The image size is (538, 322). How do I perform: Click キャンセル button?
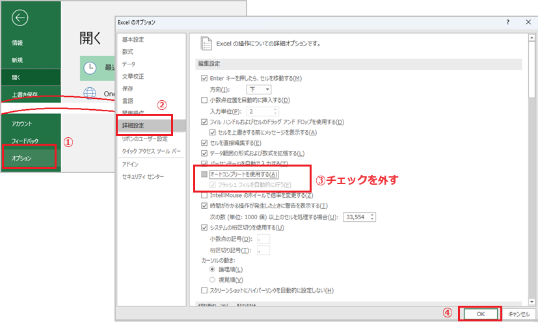pos(518,314)
